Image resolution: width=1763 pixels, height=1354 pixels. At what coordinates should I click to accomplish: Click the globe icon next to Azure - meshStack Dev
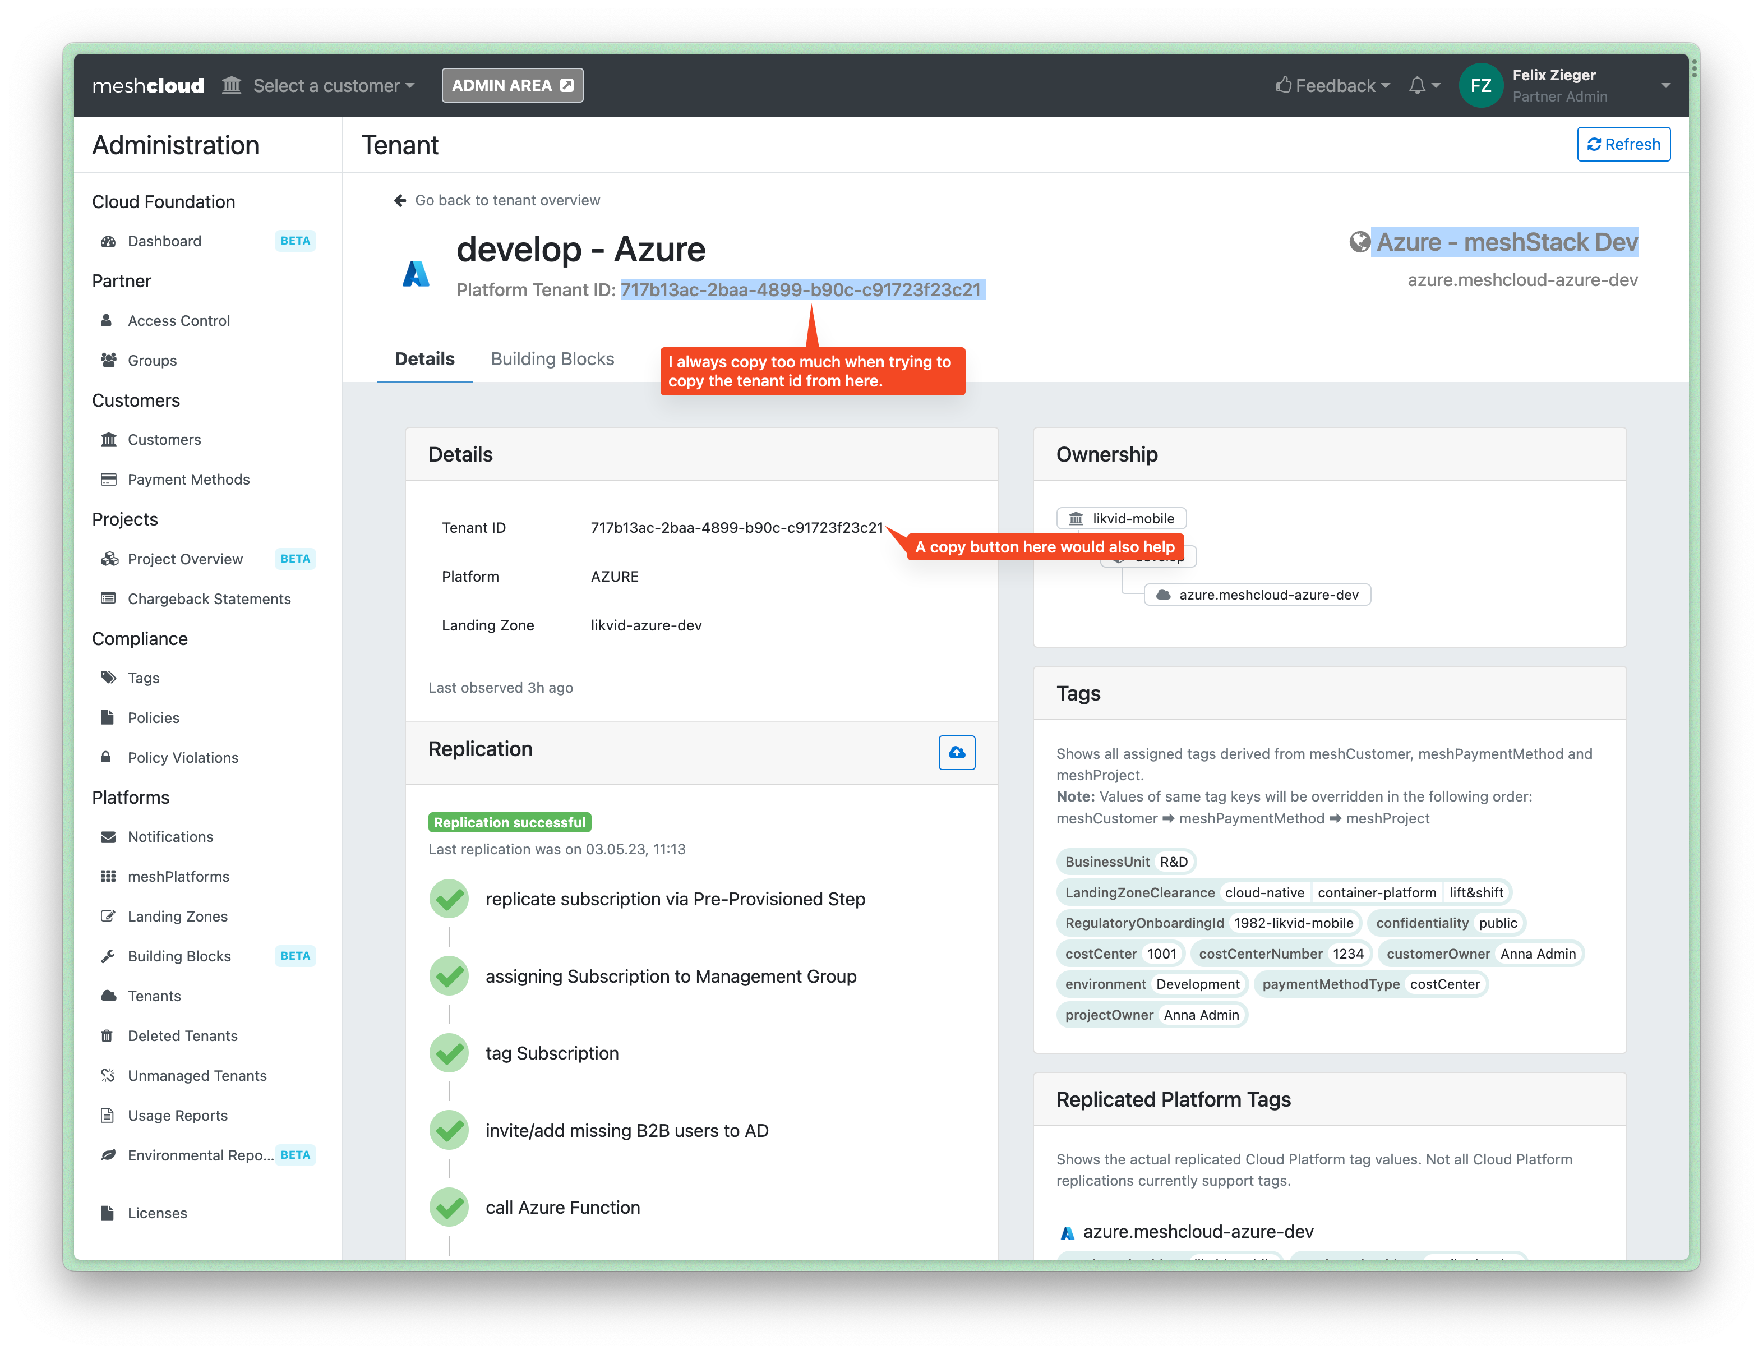[1359, 242]
